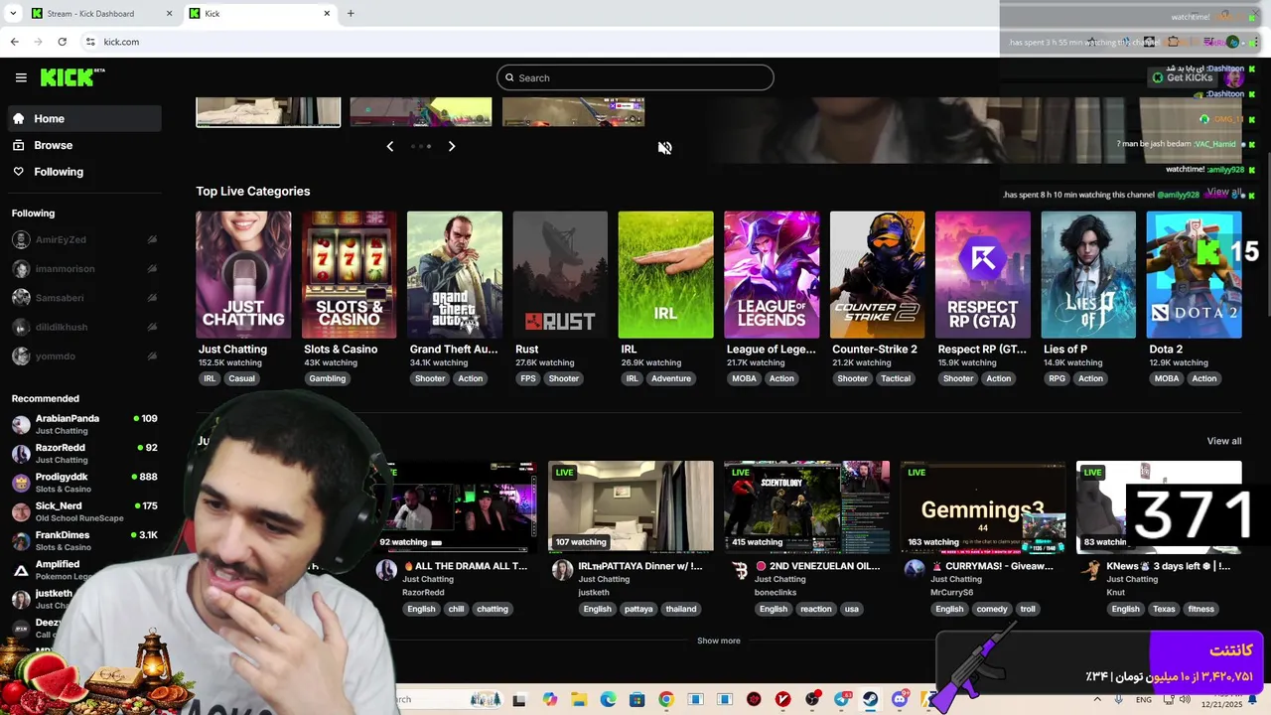Click the comedy tag on MrCurryS6 stream
This screenshot has height=715, width=1271.
(x=992, y=609)
